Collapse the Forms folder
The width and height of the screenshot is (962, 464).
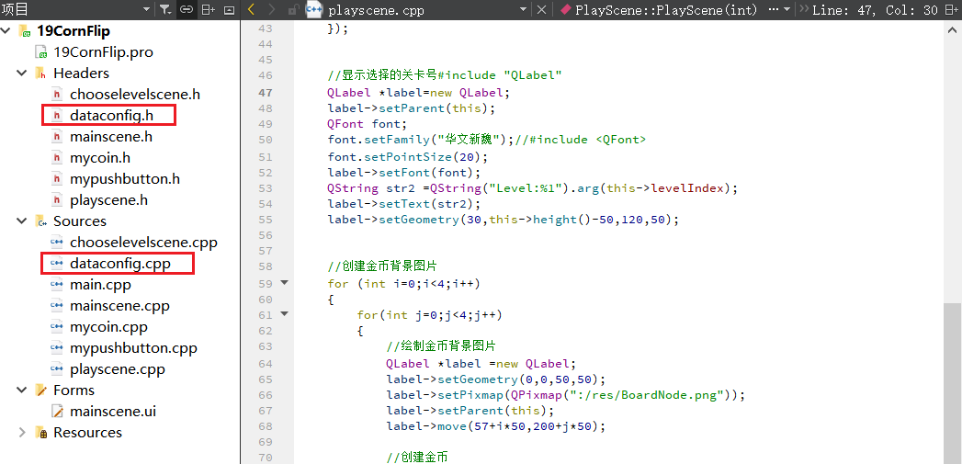(22, 390)
